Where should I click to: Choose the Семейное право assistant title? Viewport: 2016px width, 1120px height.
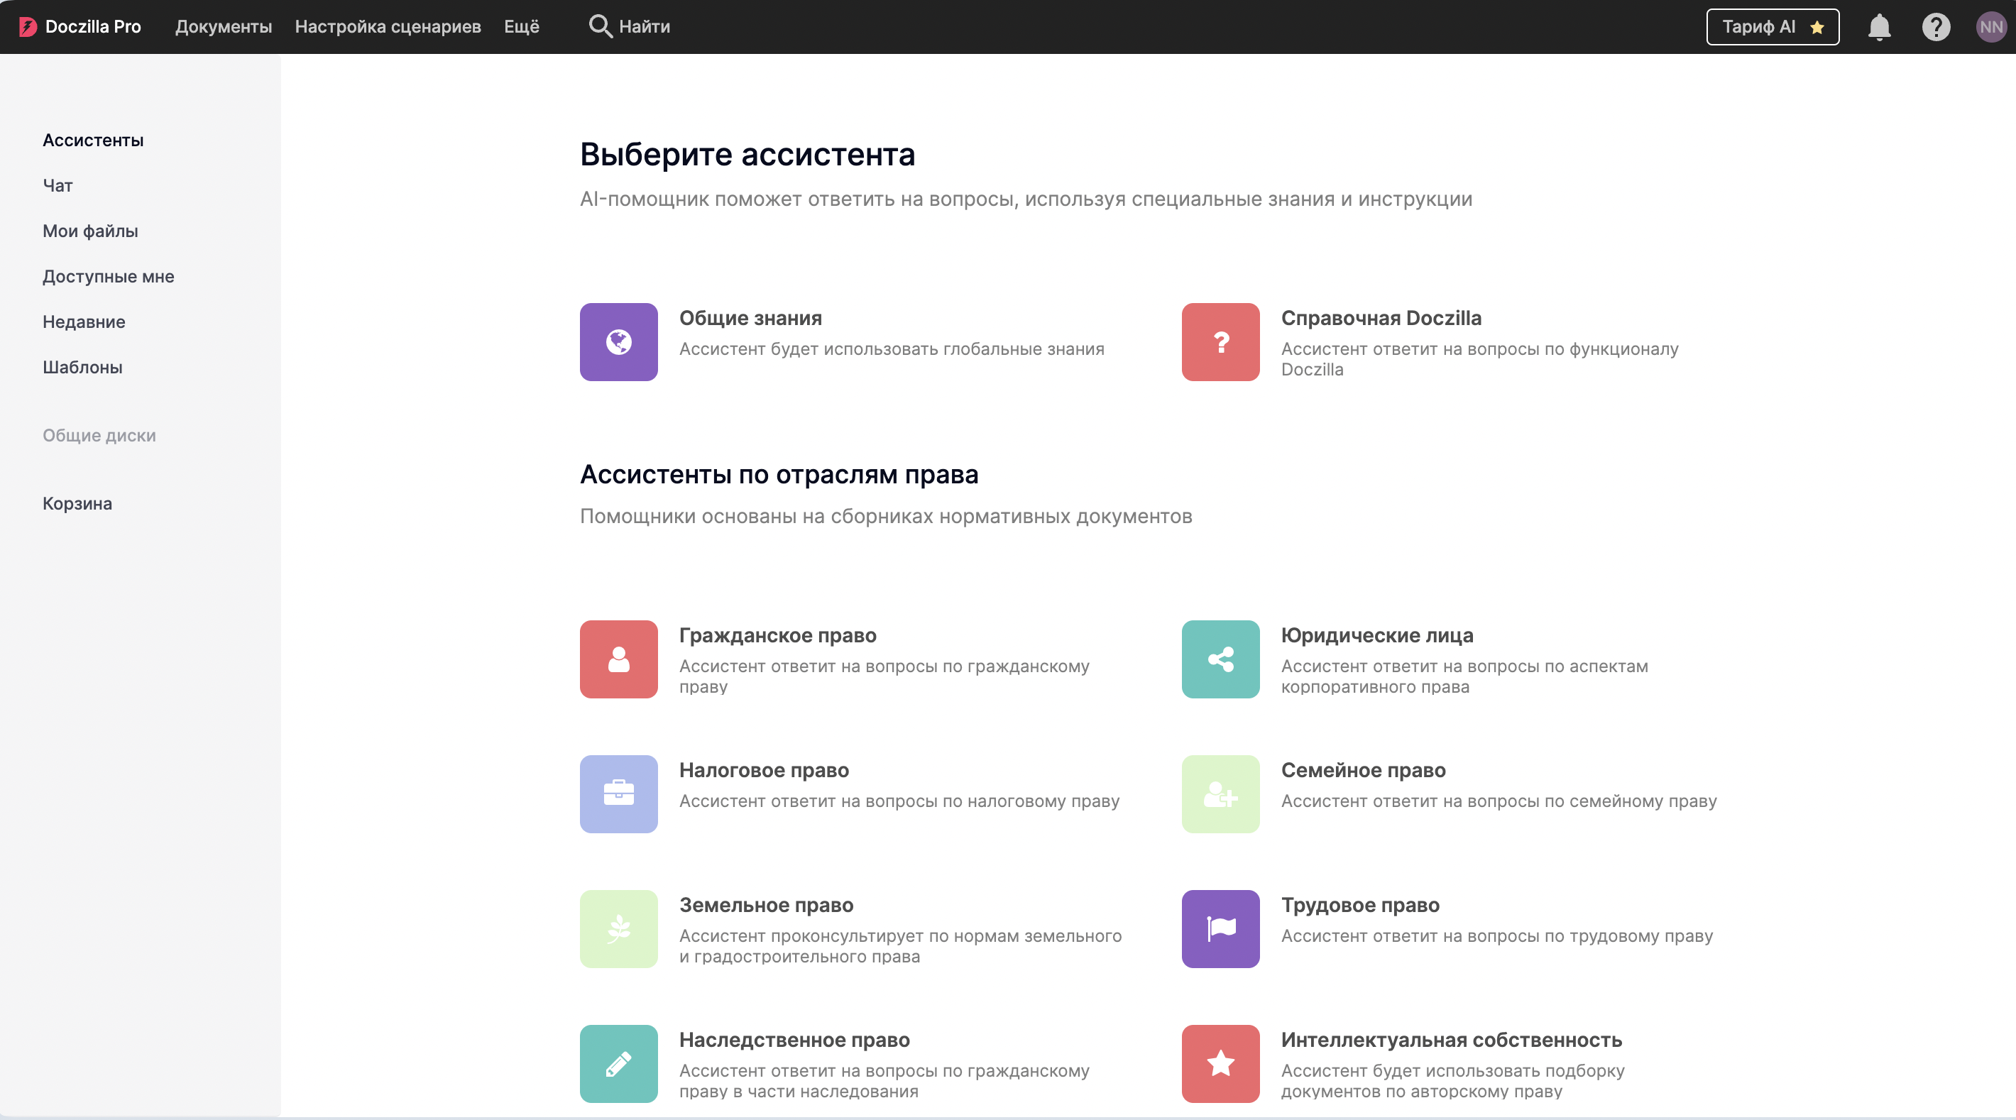click(1362, 769)
